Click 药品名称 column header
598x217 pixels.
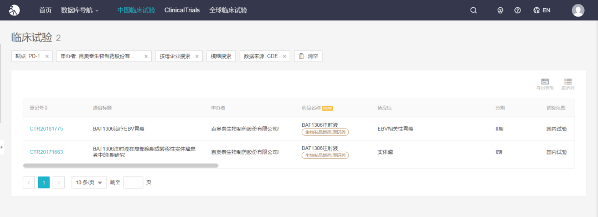click(311, 108)
